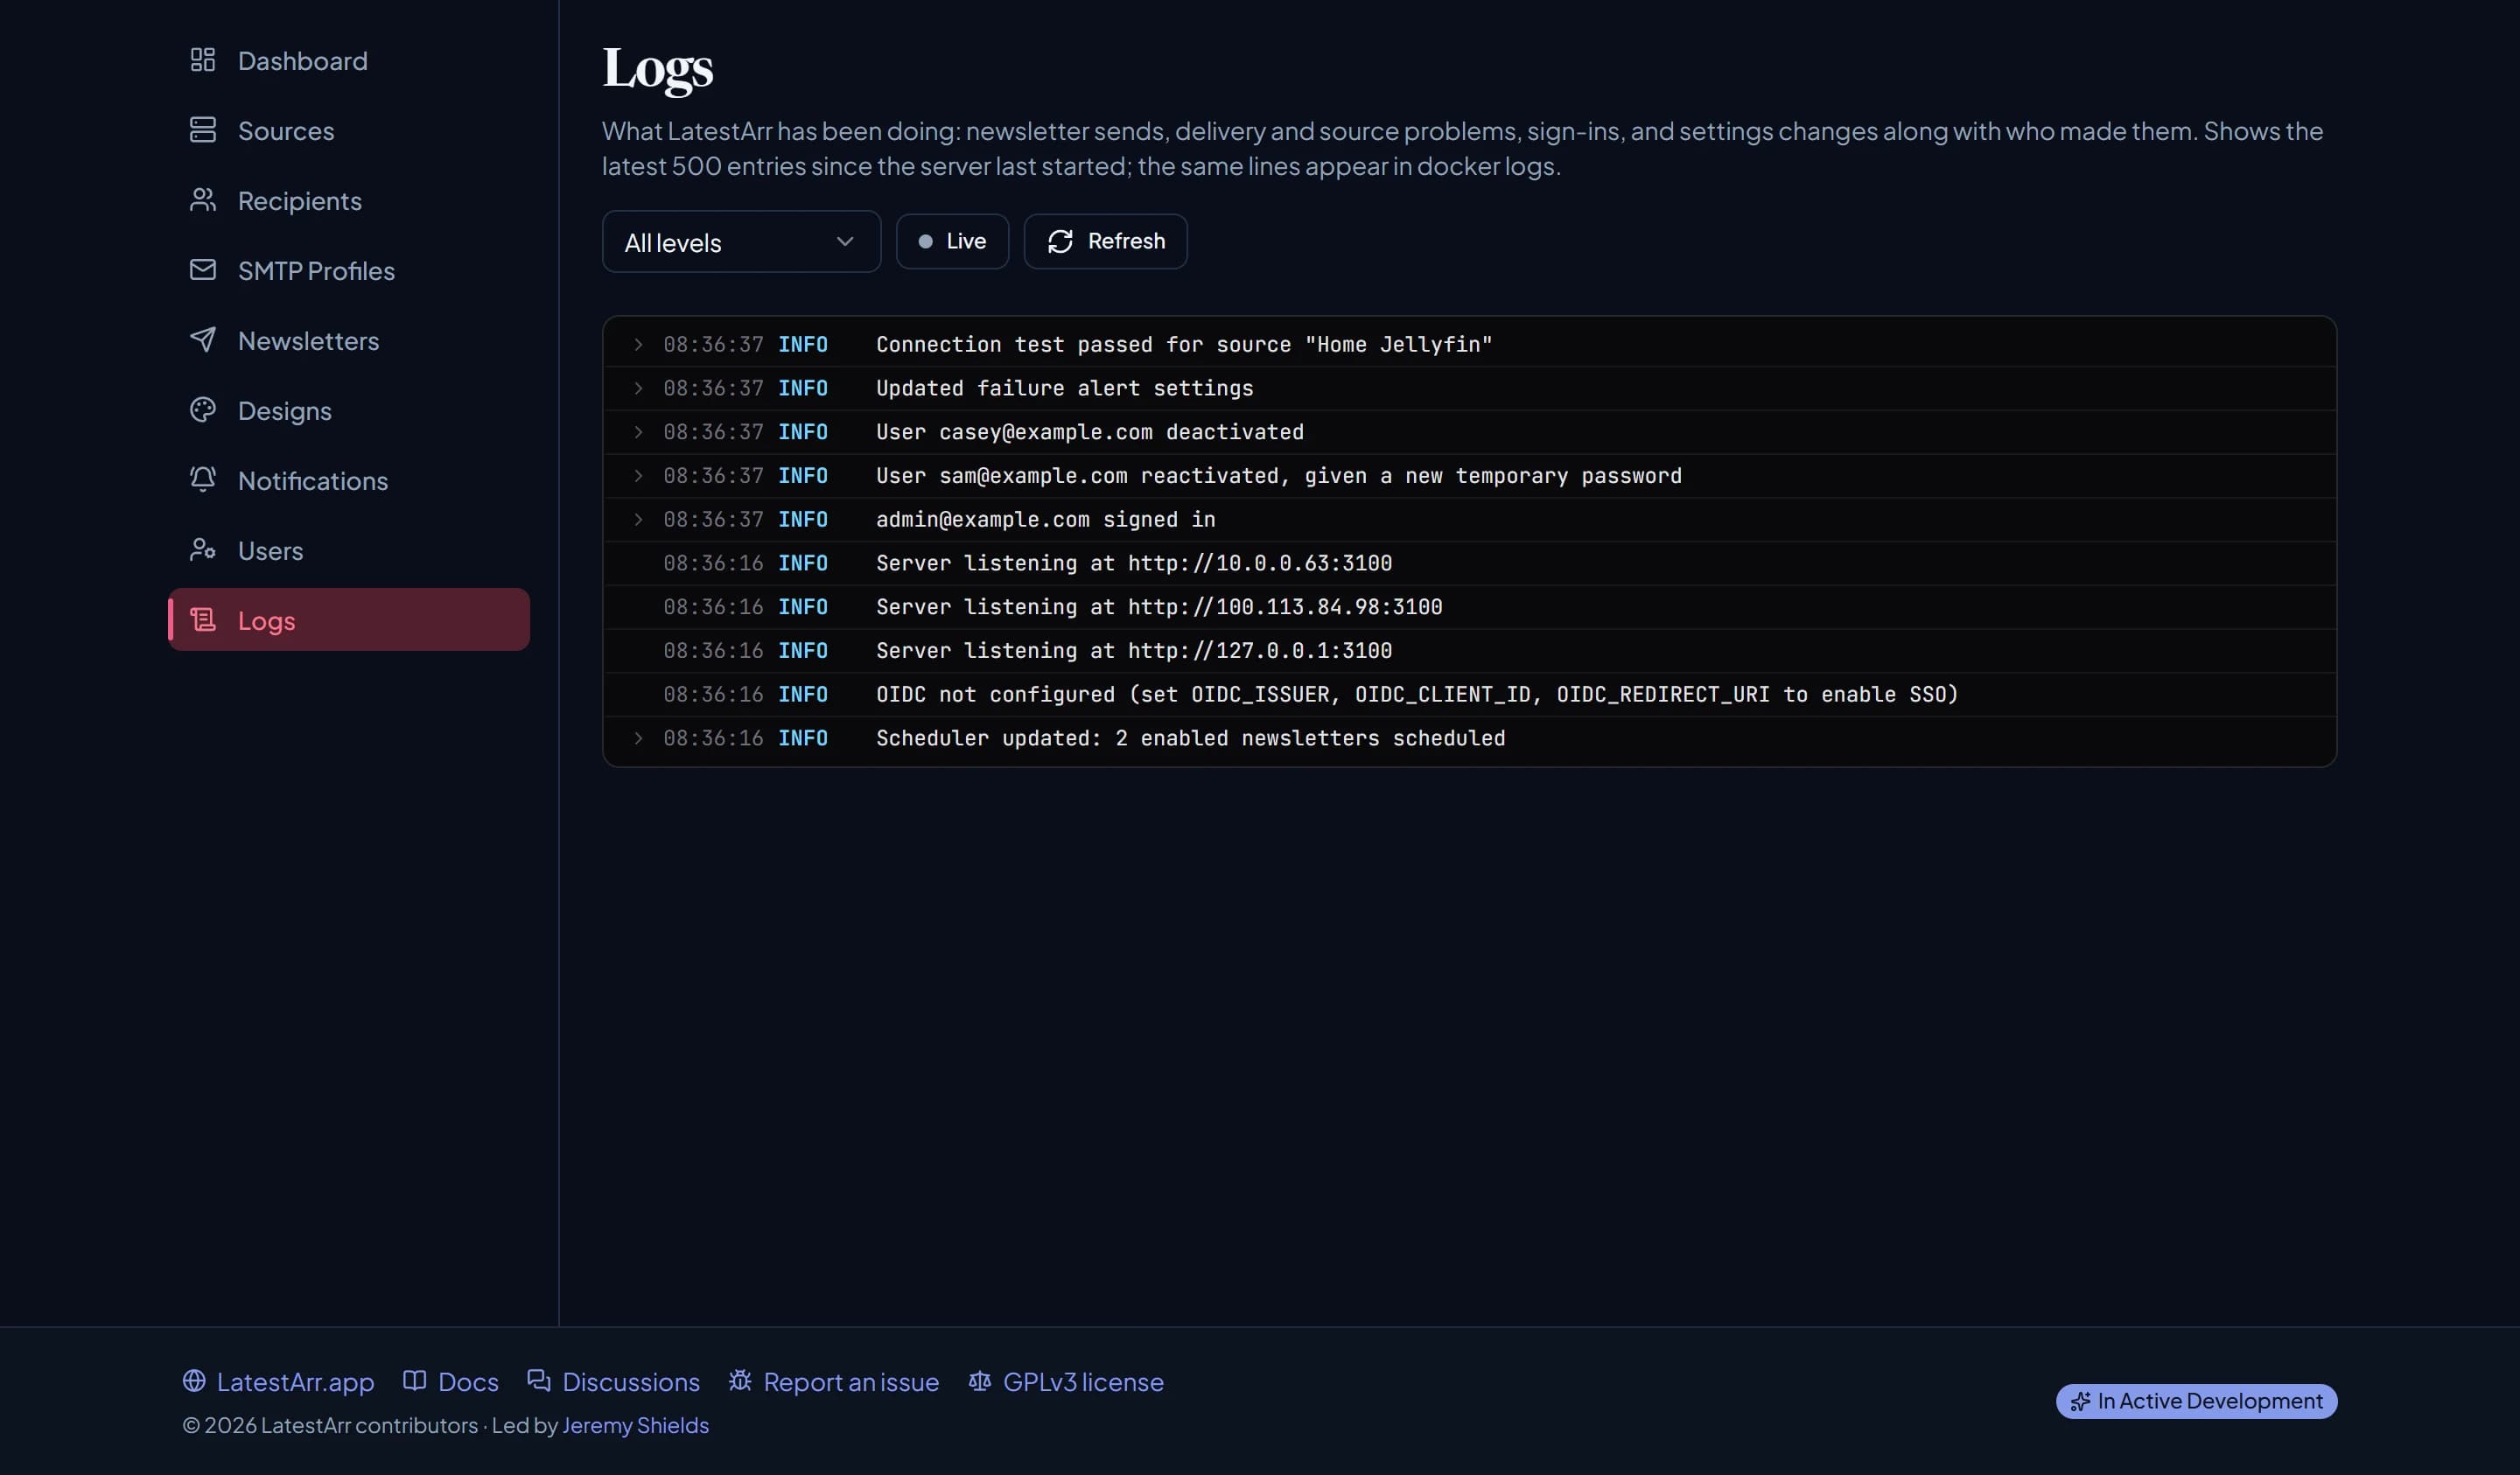The image size is (2520, 1475).
Task: Visit the Jeremy Shields link
Action: (635, 1425)
